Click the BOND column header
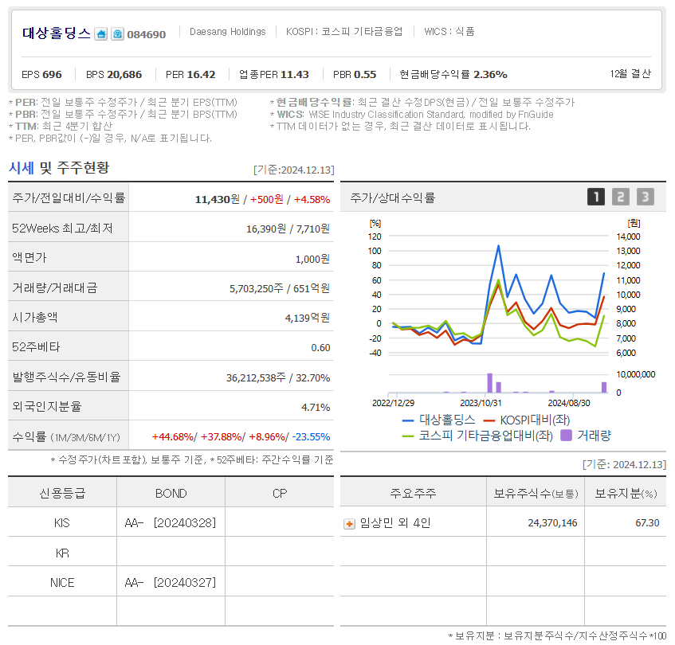Image resolution: width=675 pixels, height=645 pixels. (171, 494)
